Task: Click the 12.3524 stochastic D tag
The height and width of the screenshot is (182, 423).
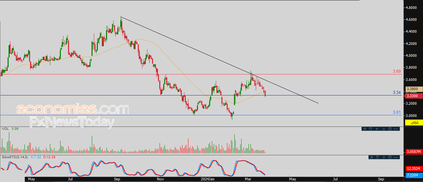Action: coord(414,168)
